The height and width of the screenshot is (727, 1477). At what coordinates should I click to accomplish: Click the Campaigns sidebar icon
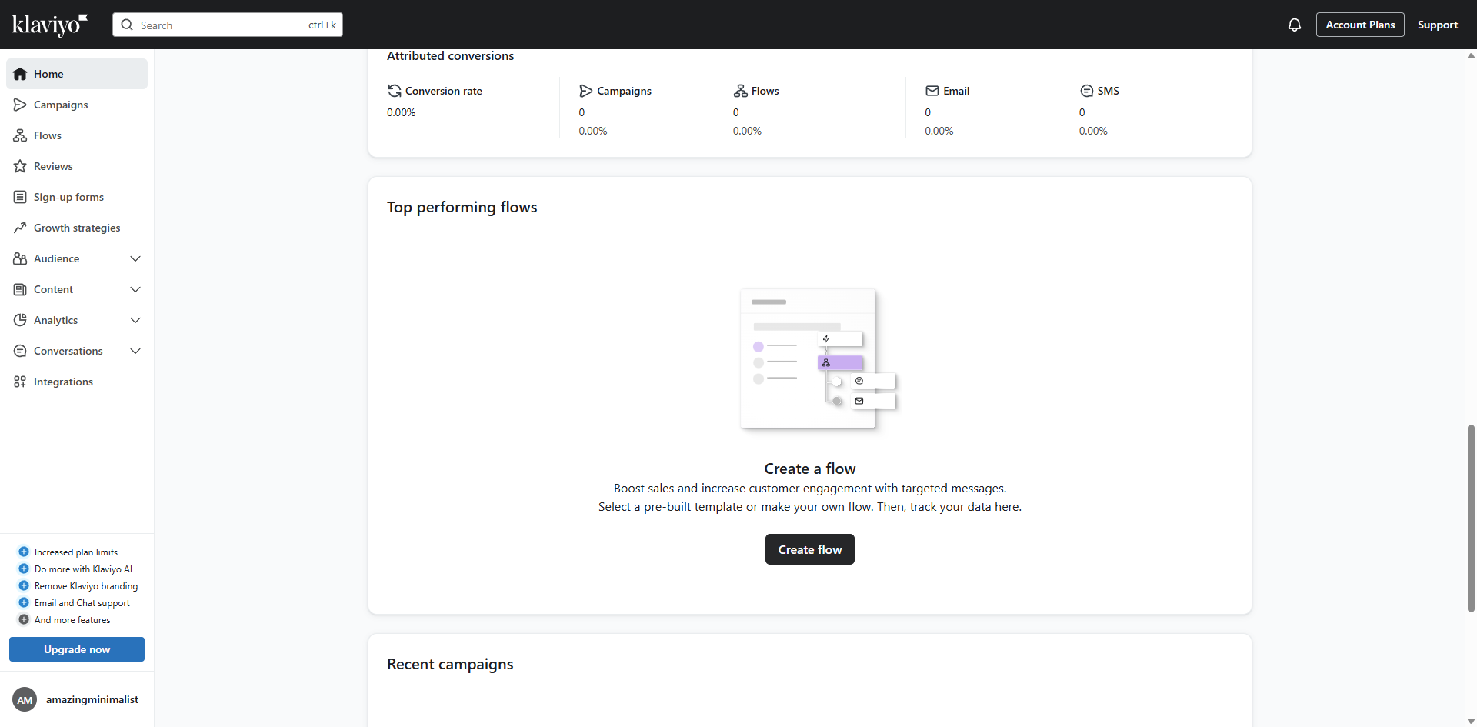click(x=20, y=105)
